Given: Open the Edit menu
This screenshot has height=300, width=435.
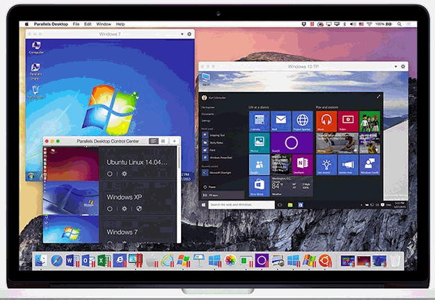Looking at the screenshot, I should 88,24.
